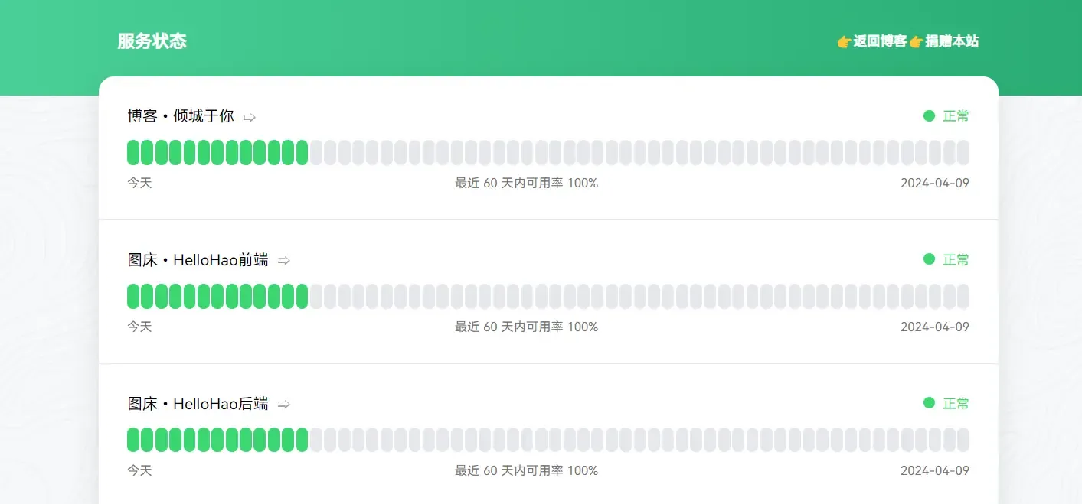Click green status dot for HelloHao前端
Image resolution: width=1082 pixels, height=504 pixels.
[x=929, y=259]
